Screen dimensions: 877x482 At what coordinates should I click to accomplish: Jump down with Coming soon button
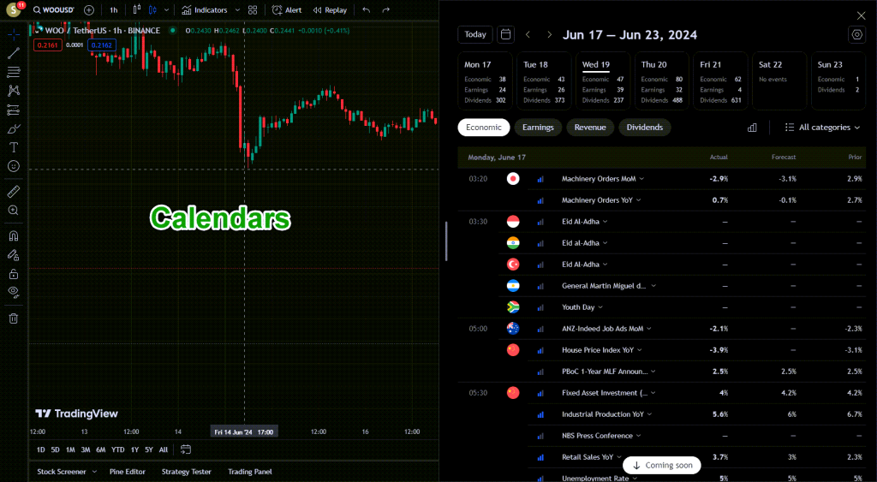[x=662, y=465]
